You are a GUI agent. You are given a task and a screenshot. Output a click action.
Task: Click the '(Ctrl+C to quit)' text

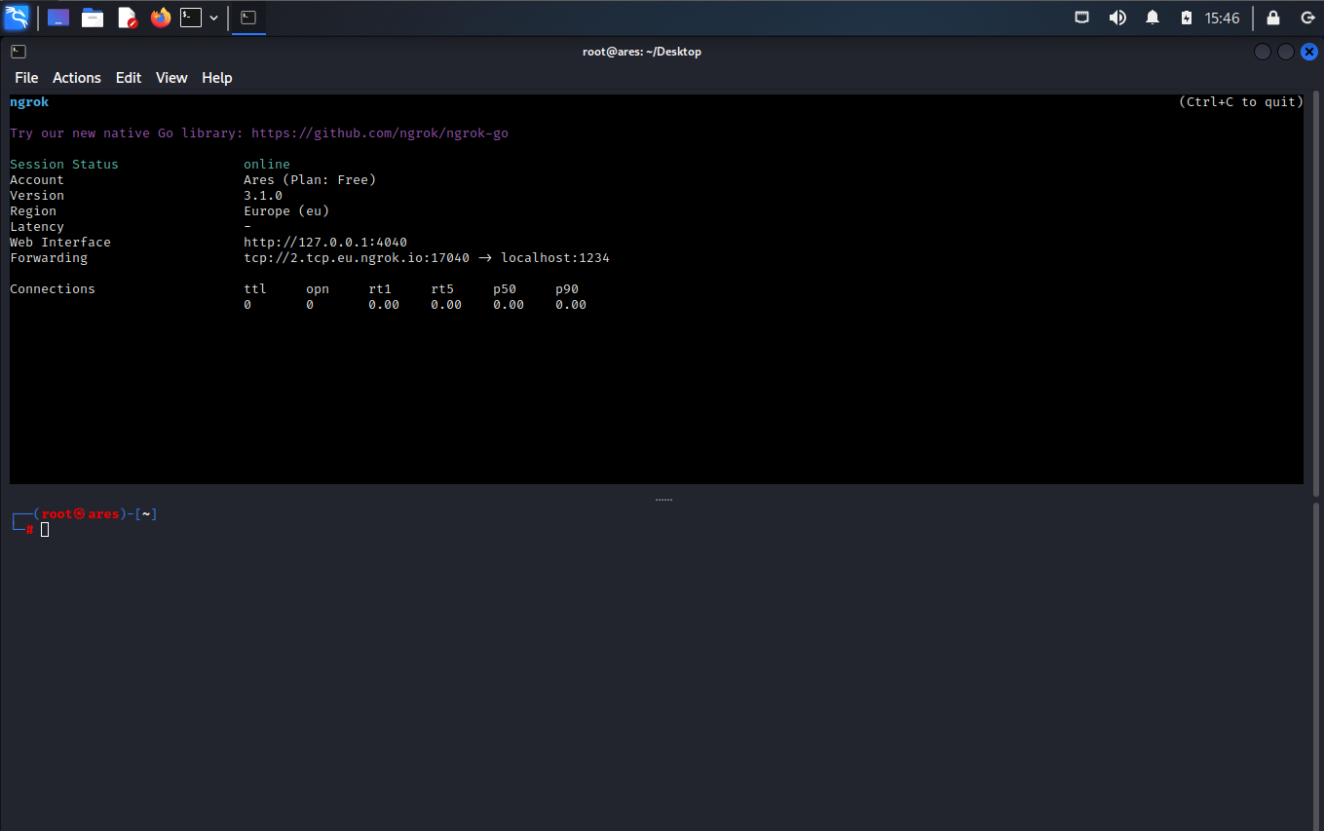click(x=1240, y=102)
